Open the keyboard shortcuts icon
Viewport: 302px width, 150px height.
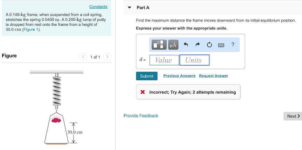pyautogui.click(x=221, y=45)
